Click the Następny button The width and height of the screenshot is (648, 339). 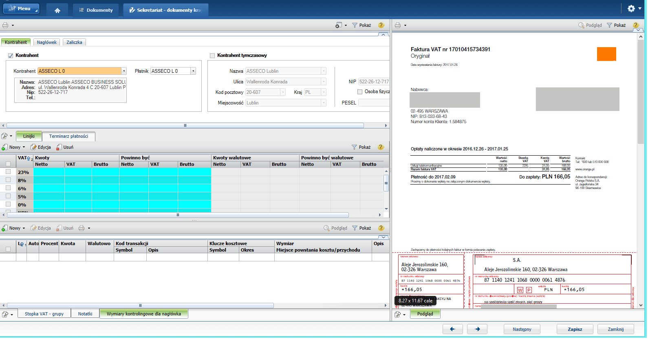522,329
